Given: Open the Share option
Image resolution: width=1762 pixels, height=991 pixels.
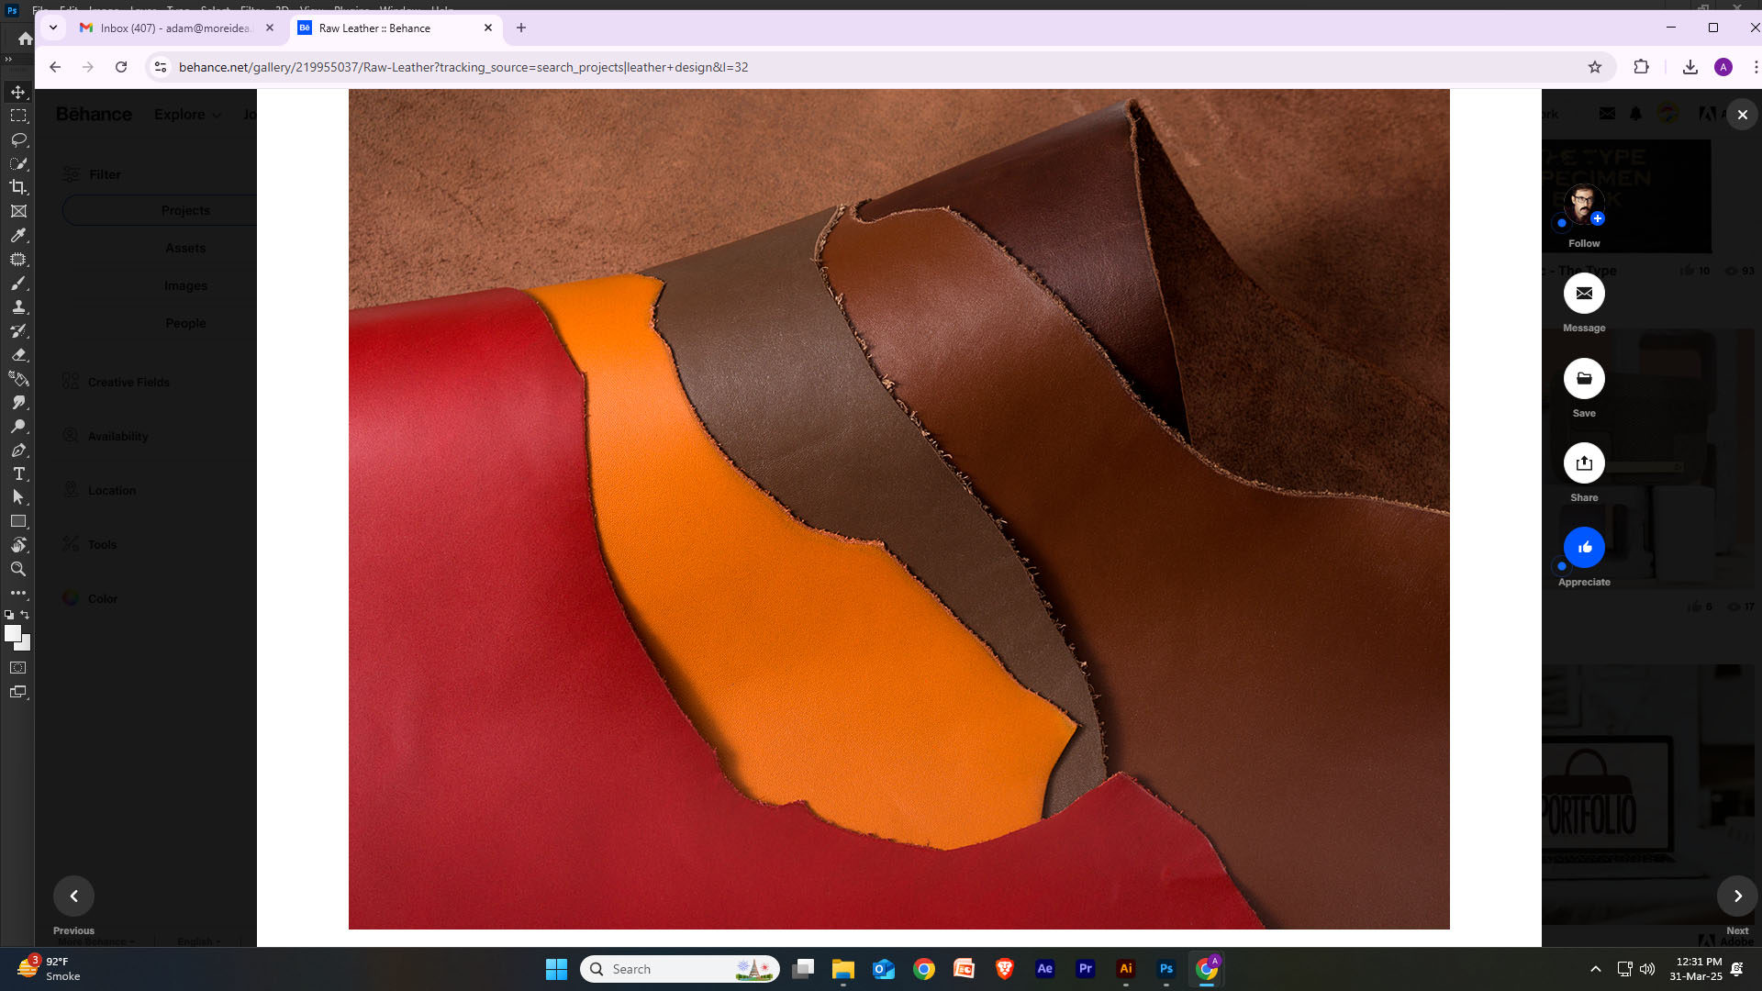Looking at the screenshot, I should [x=1584, y=463].
